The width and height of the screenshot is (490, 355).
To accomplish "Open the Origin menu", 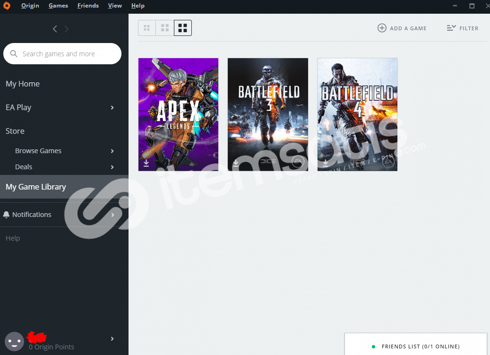I will [x=30, y=6].
